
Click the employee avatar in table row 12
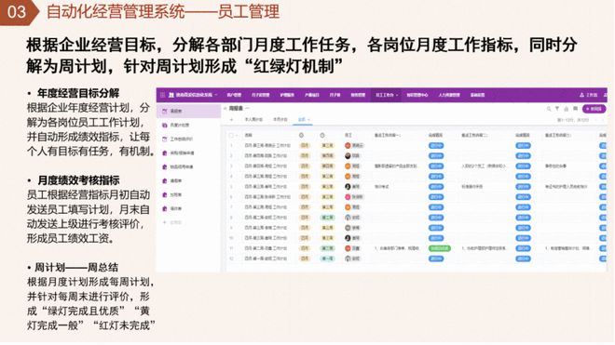point(348,259)
